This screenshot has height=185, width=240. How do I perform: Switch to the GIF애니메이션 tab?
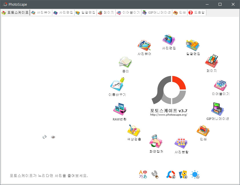coord(157,13)
